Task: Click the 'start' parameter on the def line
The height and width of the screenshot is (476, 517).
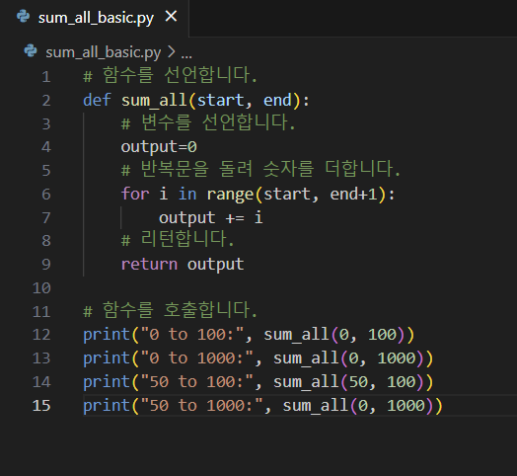Action: [221, 101]
